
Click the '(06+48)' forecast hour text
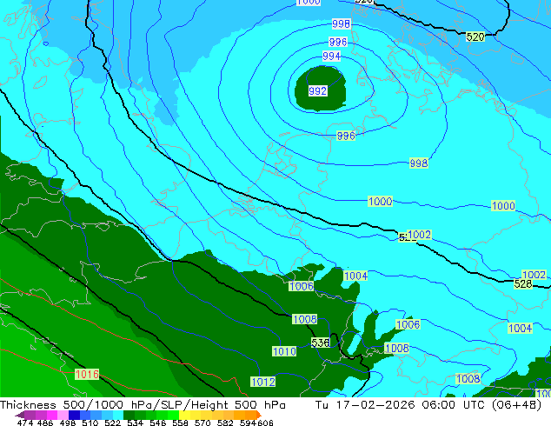pyautogui.click(x=516, y=405)
